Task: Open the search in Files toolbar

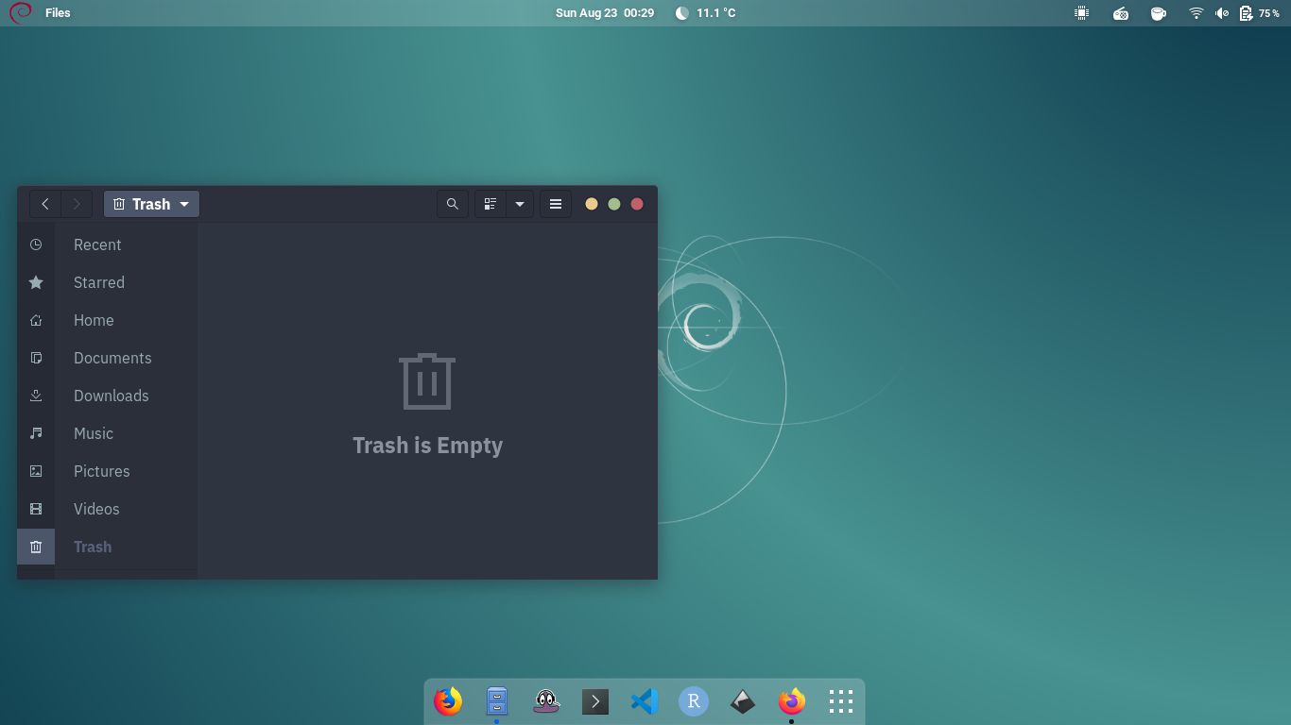Action: 452,204
